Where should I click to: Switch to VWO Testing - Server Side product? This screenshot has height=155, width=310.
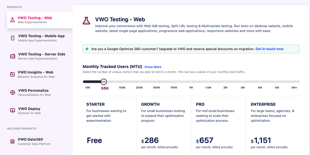coord(41,54)
